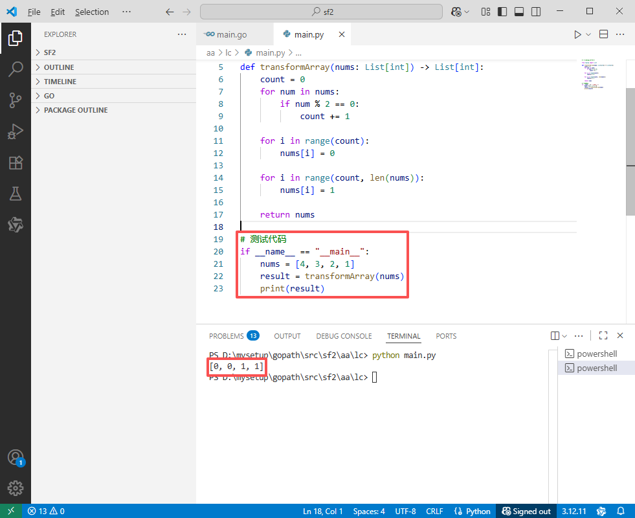Viewport: 635px width, 518px height.
Task: Select Python interpreter 3.12.11
Action: click(x=574, y=511)
